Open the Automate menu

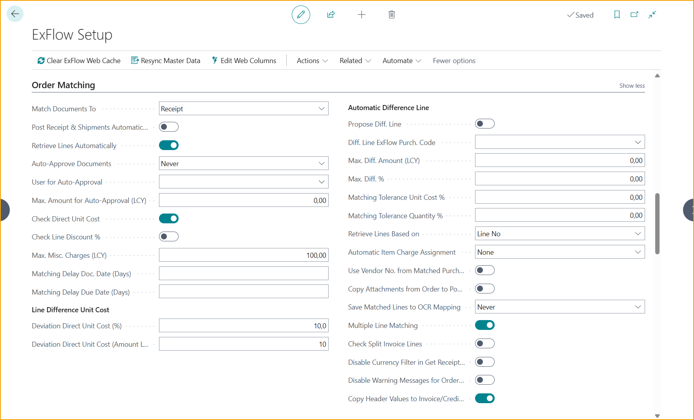point(402,60)
